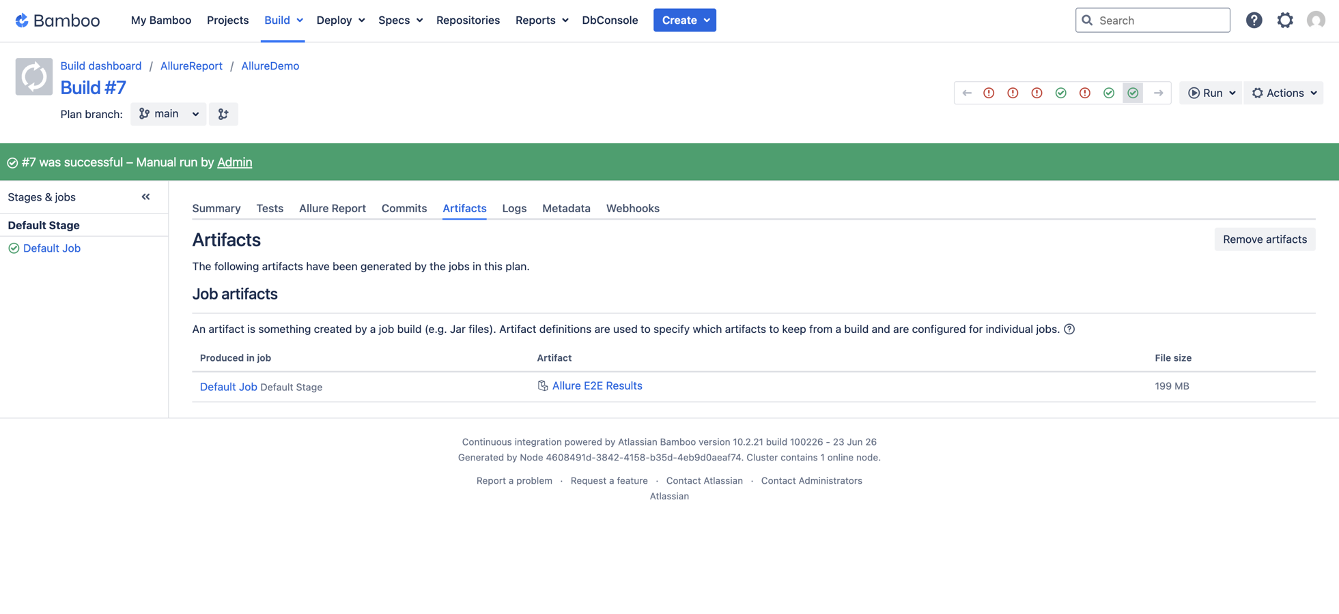Click Contact Atlassian footer link
The height and width of the screenshot is (614, 1339).
tap(704, 481)
